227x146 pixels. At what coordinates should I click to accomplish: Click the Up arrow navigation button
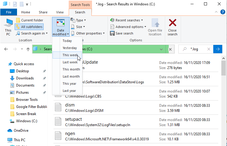click(x=27, y=49)
